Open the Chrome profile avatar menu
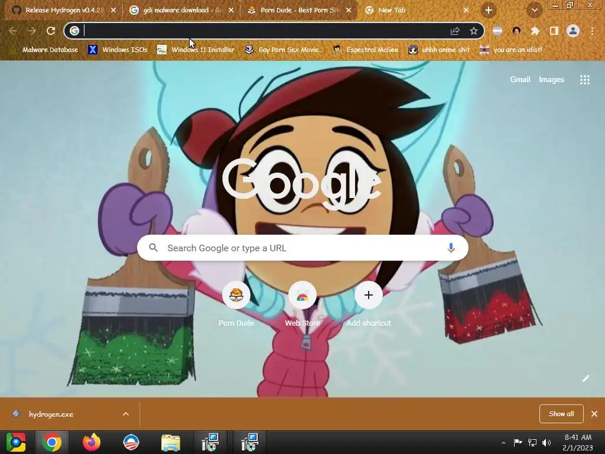The height and width of the screenshot is (454, 605). [x=573, y=31]
